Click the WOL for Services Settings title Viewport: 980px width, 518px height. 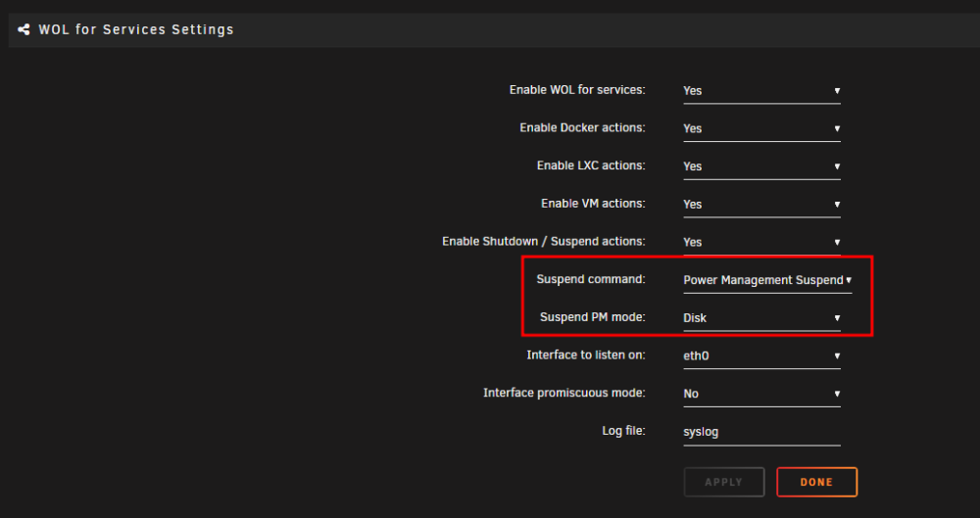[x=136, y=29]
